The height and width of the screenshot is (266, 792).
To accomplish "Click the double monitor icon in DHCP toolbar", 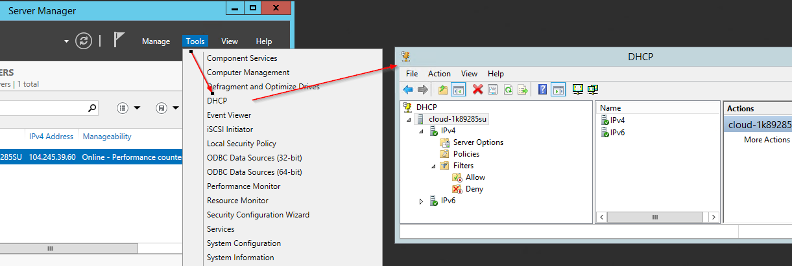I will point(592,90).
